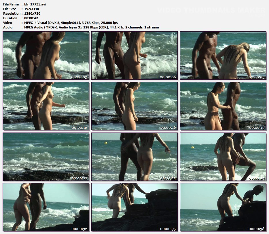
Task: Click the waves-only frame at 00:00:22
Action: (x=46, y=157)
